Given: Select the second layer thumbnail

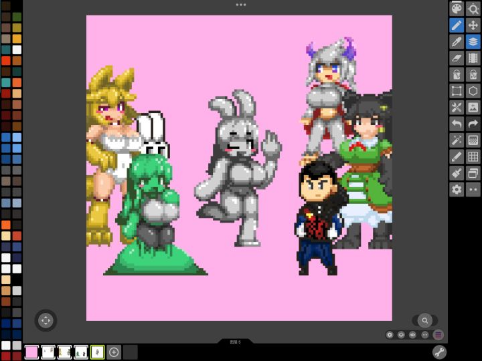Looking at the screenshot, I should (48, 352).
